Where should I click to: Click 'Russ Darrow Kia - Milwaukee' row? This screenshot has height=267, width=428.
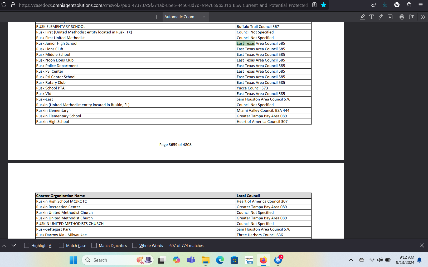point(173,235)
